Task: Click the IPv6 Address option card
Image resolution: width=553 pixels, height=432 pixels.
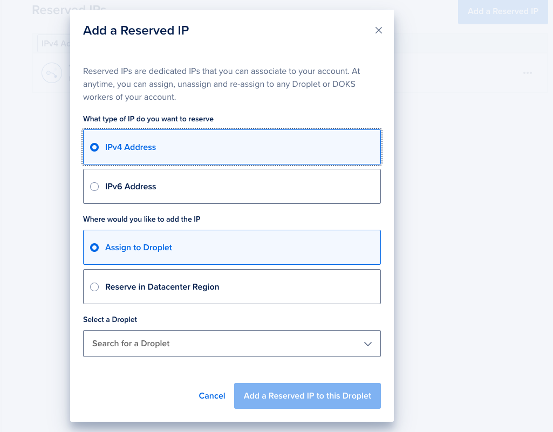Action: (232, 186)
